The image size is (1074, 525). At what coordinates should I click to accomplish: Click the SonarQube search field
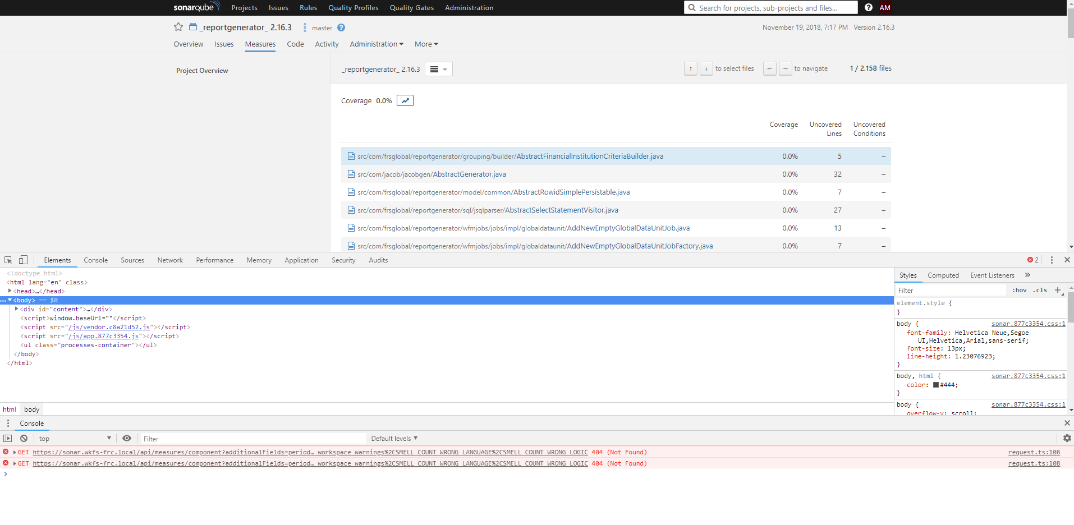(x=771, y=7)
